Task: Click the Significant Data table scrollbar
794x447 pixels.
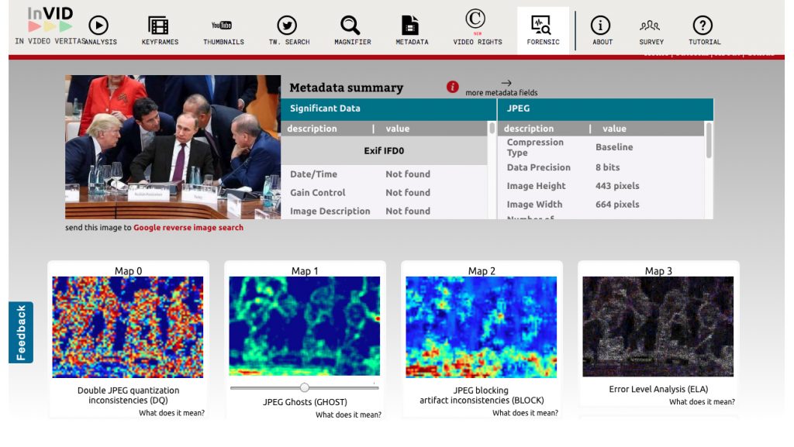Action: coord(492,128)
